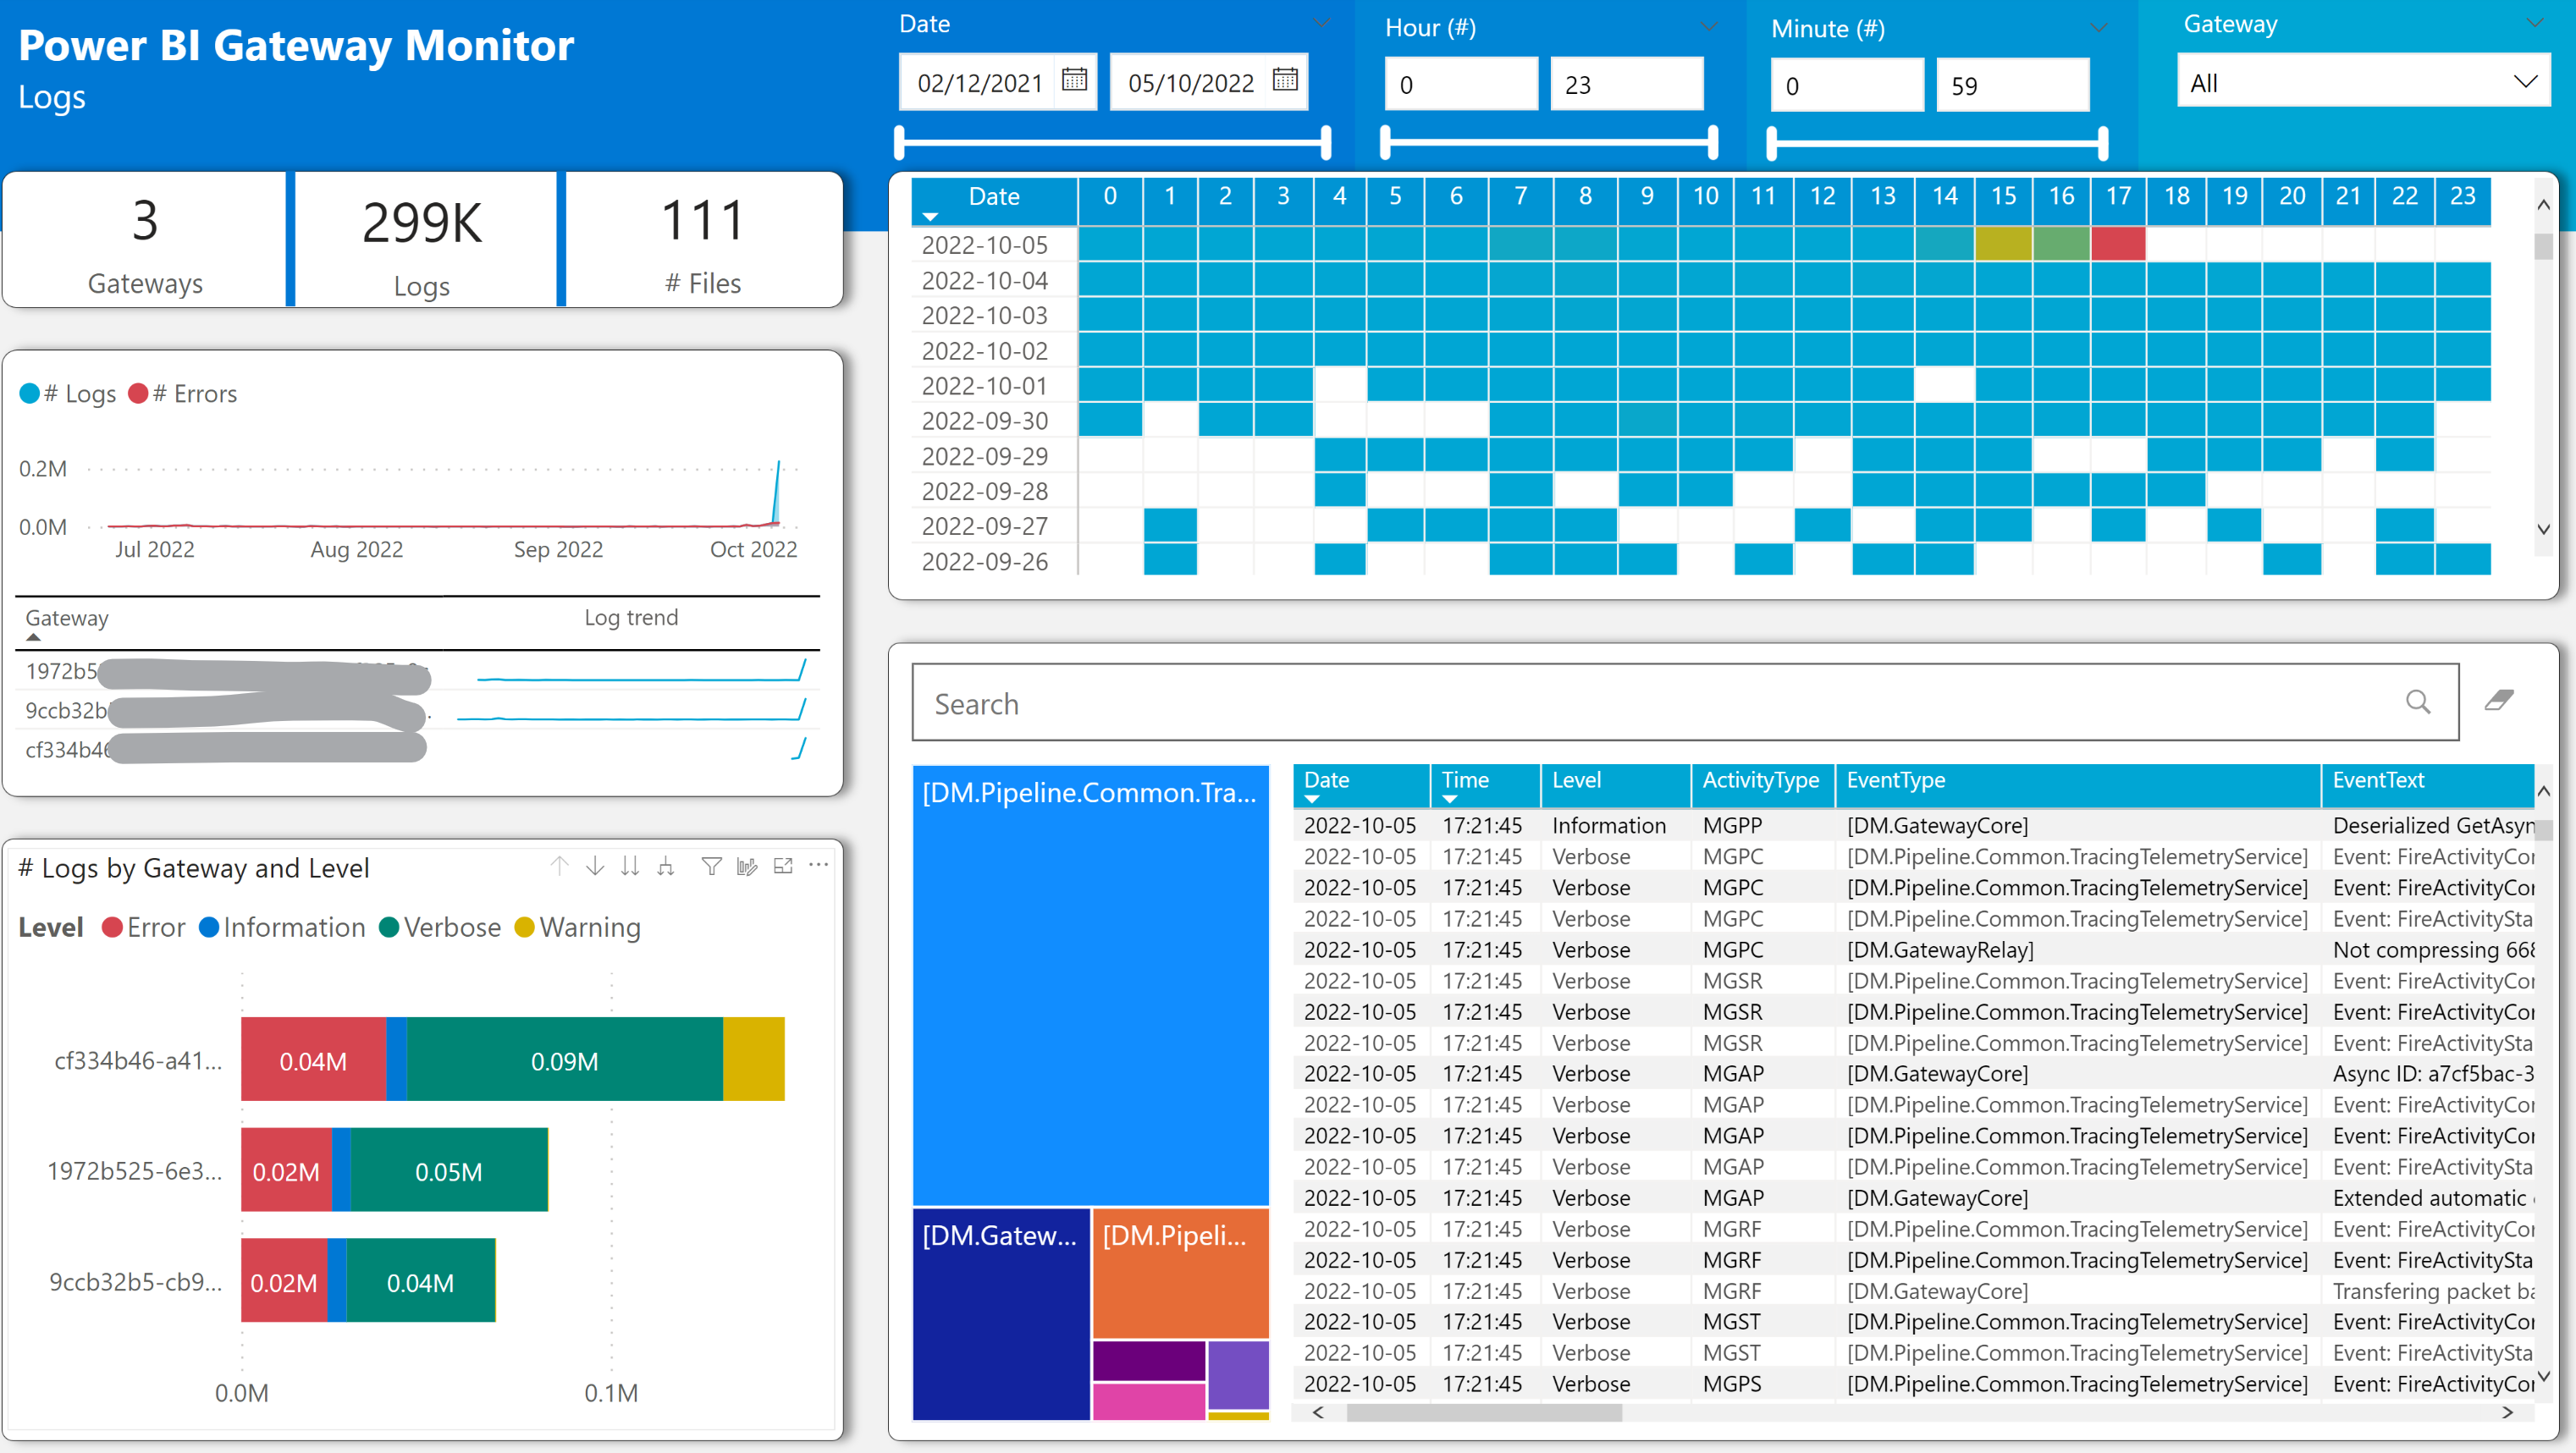The width and height of the screenshot is (2576, 1453).
Task: Open the filter icon on bar chart
Action: (711, 866)
